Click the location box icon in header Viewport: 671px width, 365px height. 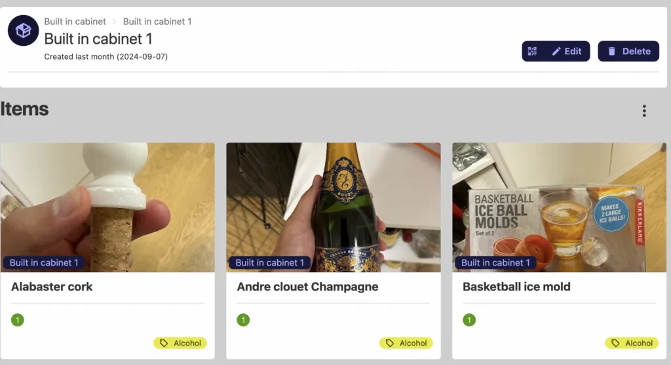click(x=24, y=31)
